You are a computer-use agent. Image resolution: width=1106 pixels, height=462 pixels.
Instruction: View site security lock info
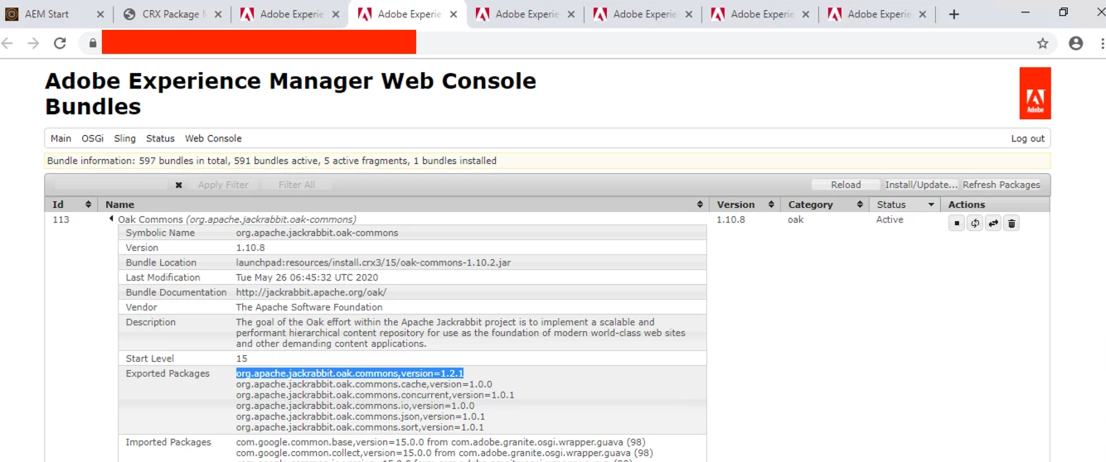click(92, 43)
